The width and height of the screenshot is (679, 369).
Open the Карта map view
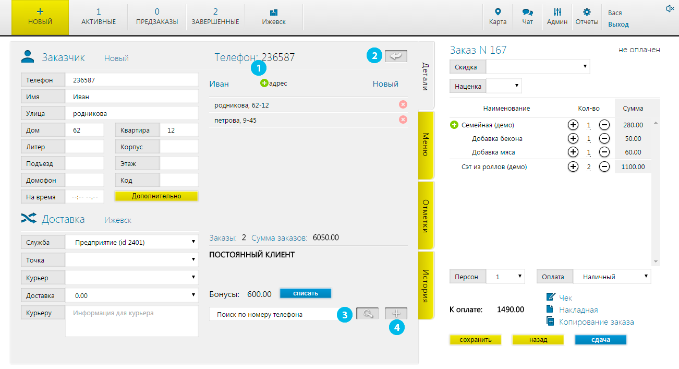498,17
